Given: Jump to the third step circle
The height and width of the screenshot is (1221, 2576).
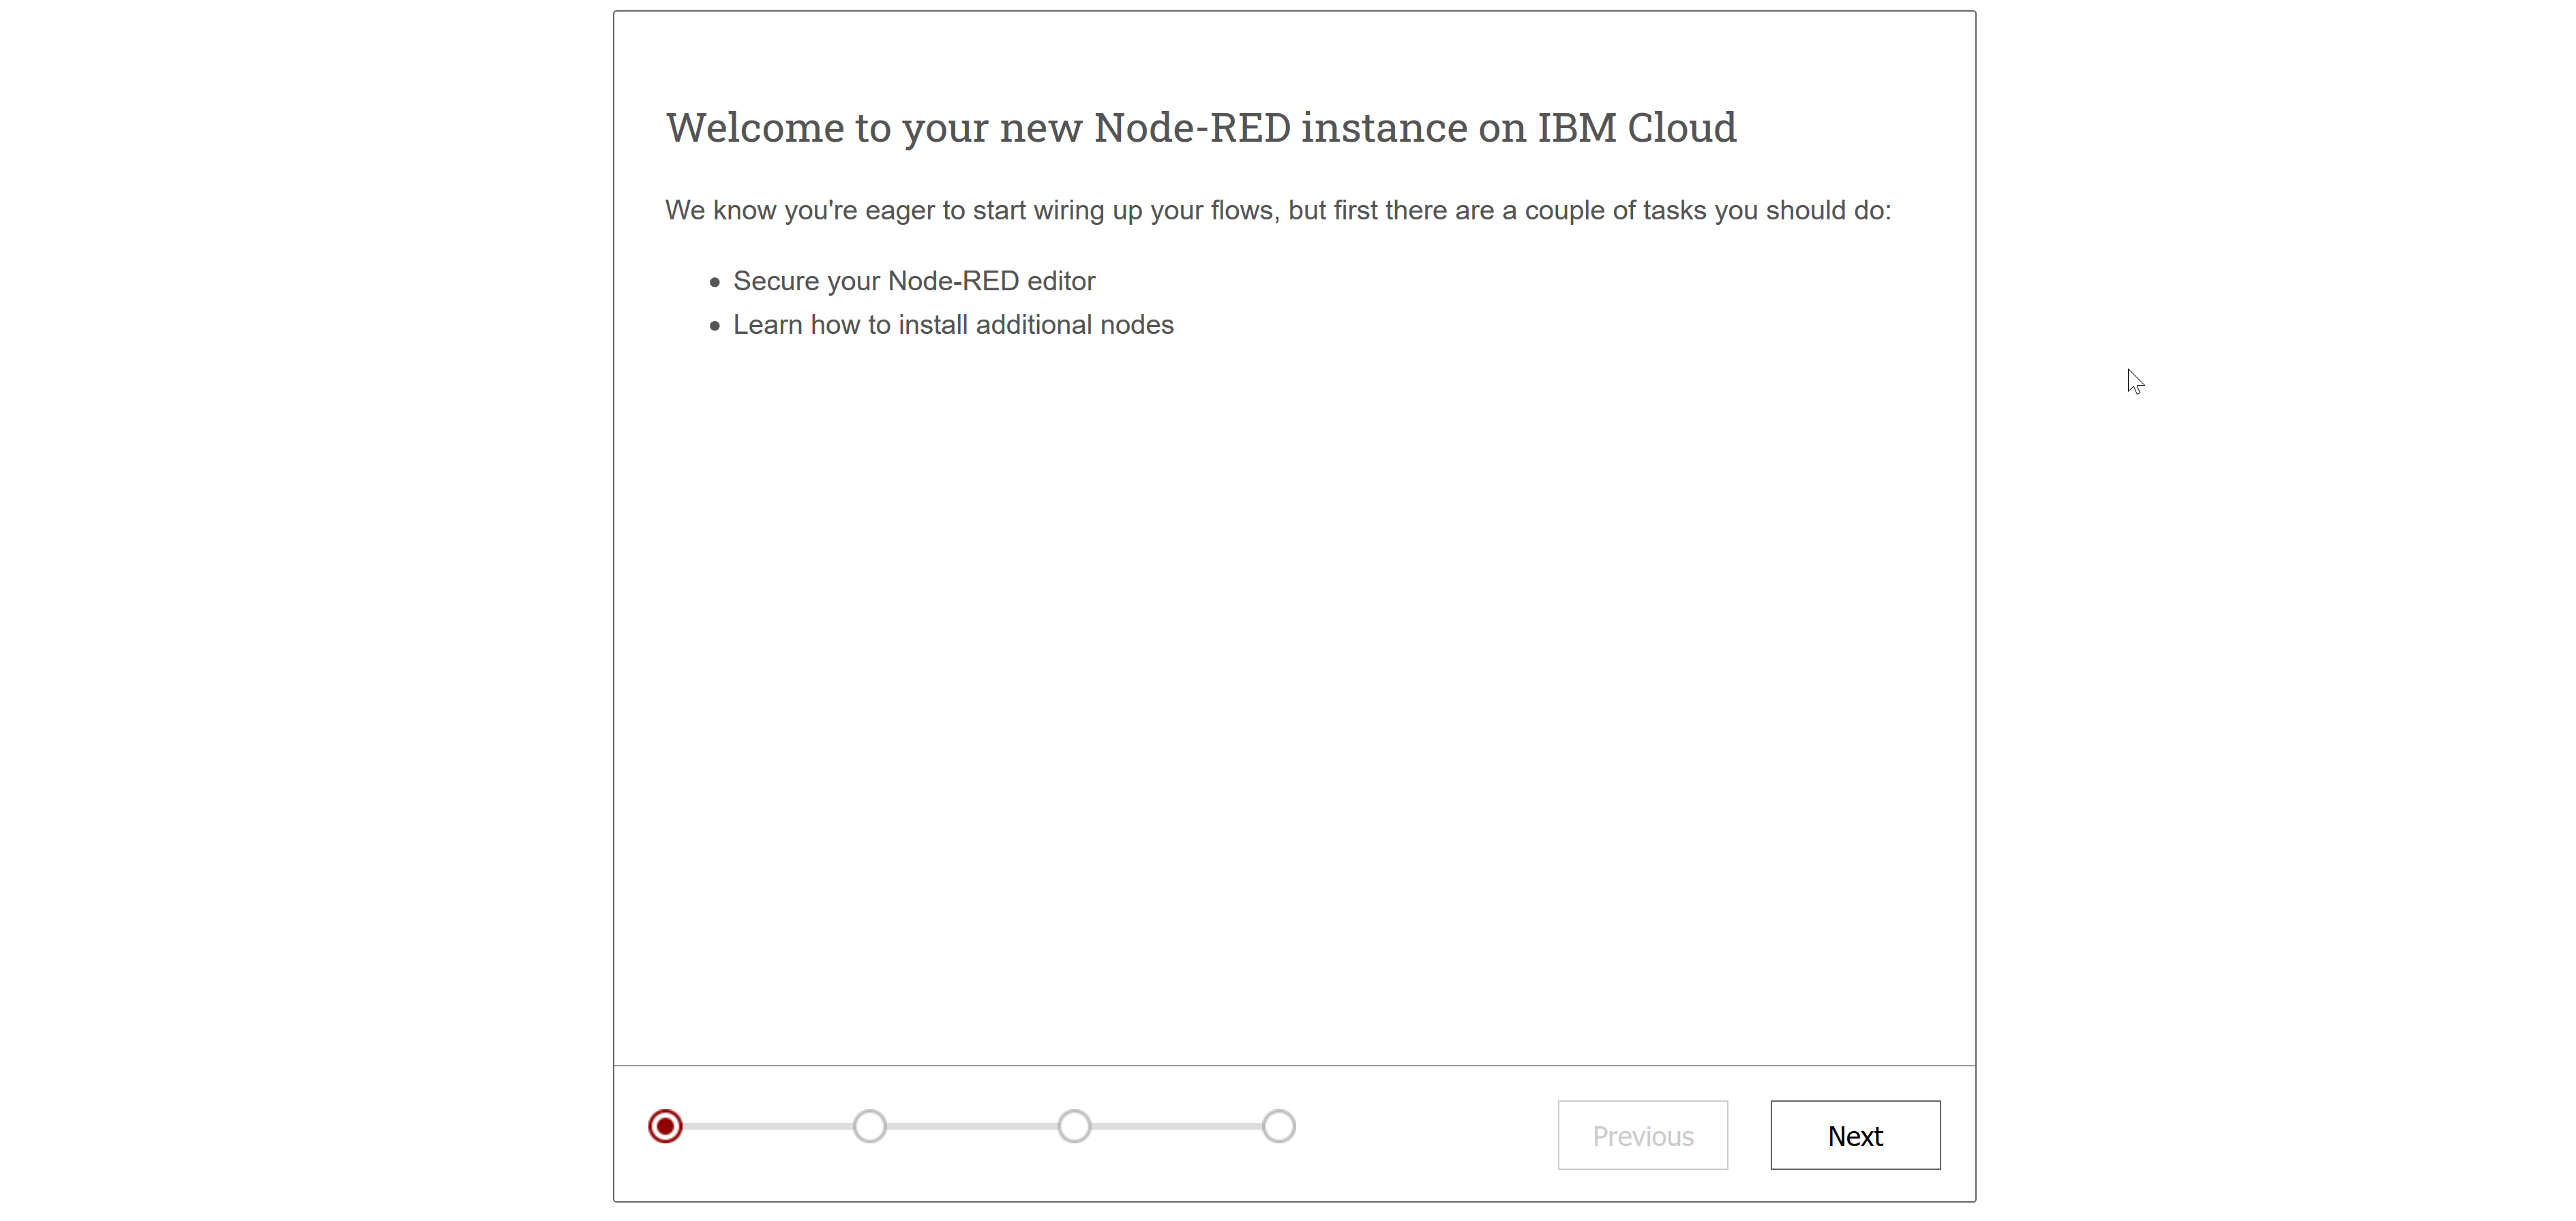Looking at the screenshot, I should tap(1074, 1126).
